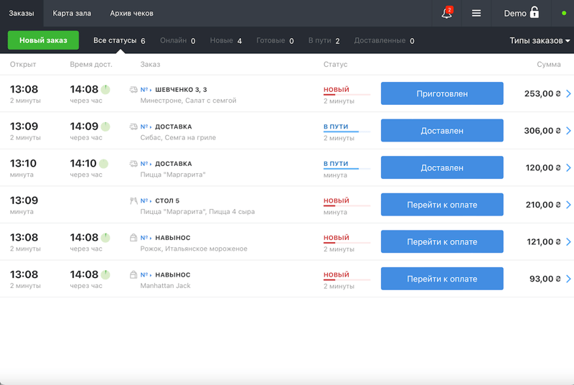Sort by Сумма column header
Viewport: 574px width, 385px height.
(x=548, y=65)
